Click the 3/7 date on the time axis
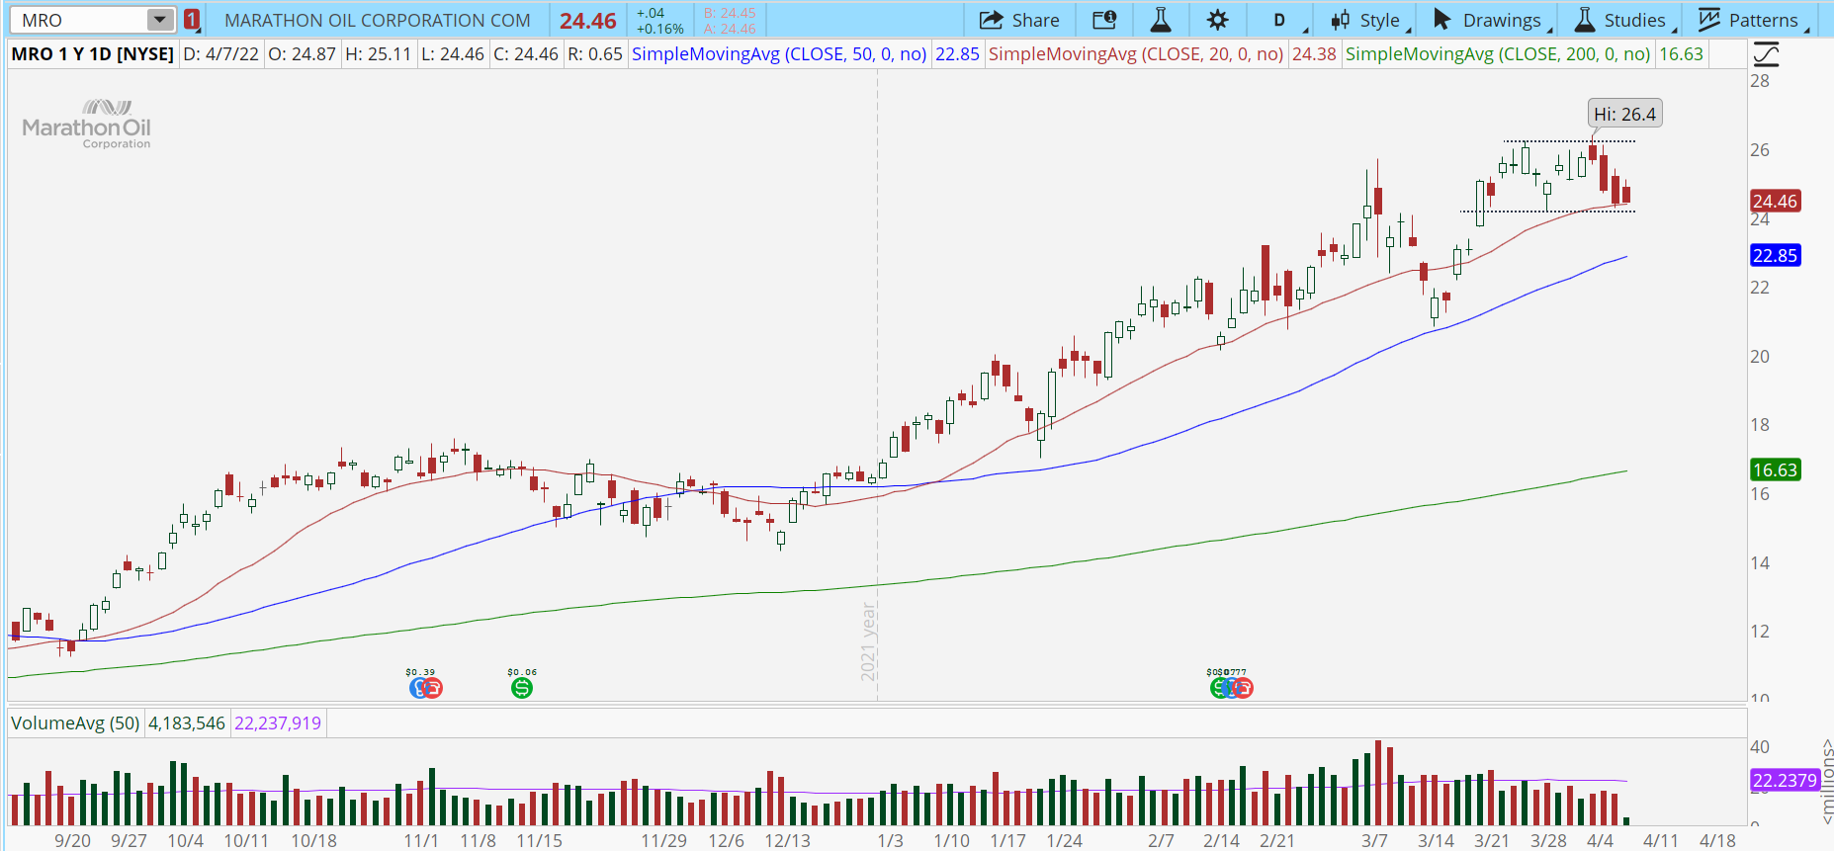The height and width of the screenshot is (851, 1834). 1374,840
